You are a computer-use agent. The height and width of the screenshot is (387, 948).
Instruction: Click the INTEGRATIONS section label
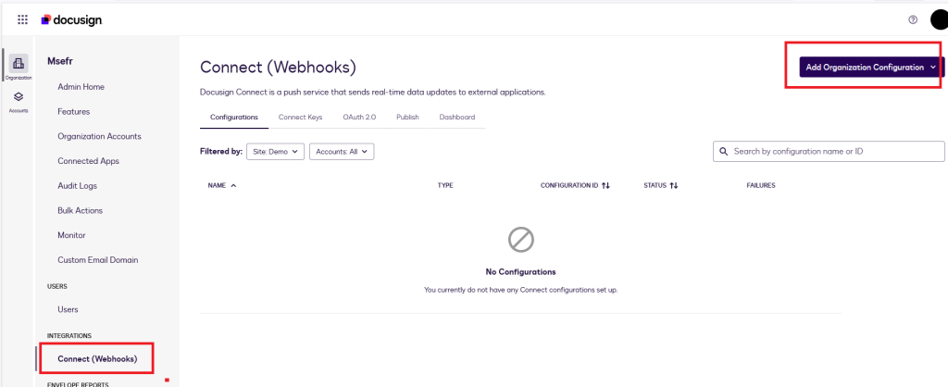[x=69, y=335]
